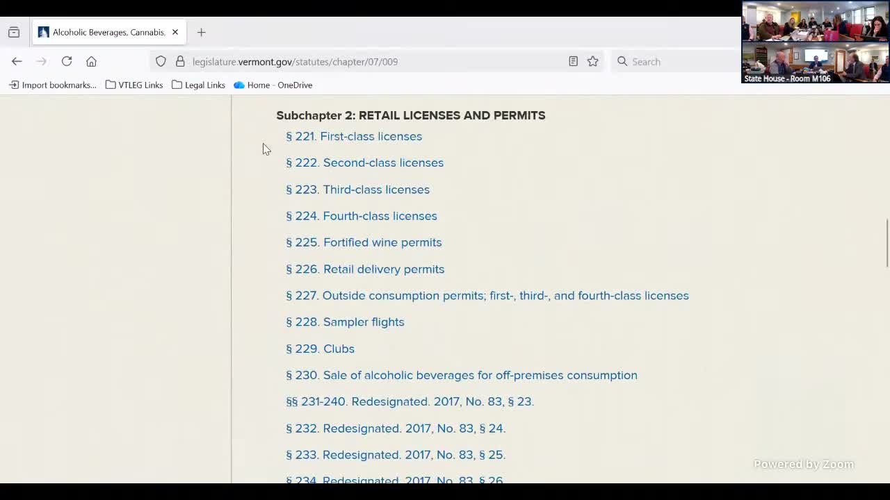Open Home - OneDrive bookmark
This screenshot has width=890, height=500.
273,85
